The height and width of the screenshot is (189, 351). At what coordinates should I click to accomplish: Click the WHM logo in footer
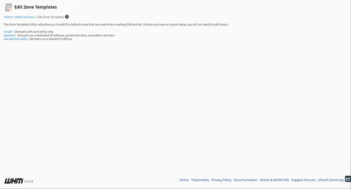[13, 181]
